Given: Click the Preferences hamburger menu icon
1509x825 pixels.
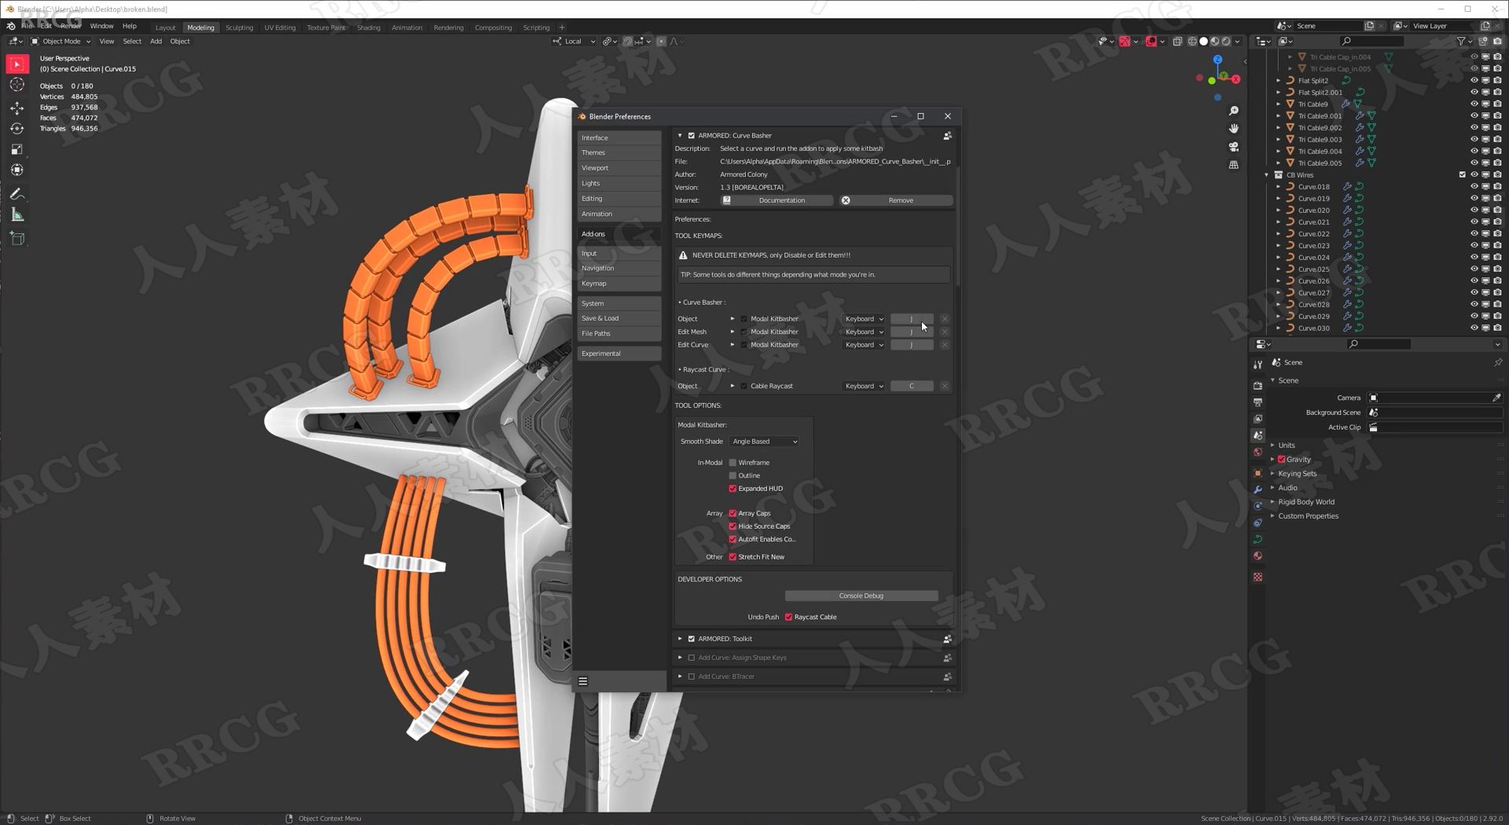Looking at the screenshot, I should tap(583, 681).
